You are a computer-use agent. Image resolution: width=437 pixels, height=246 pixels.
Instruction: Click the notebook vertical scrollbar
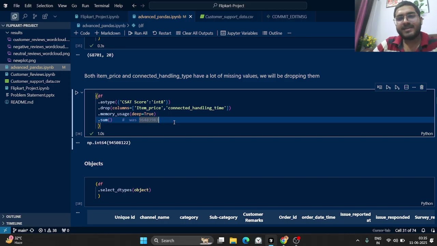(435, 100)
